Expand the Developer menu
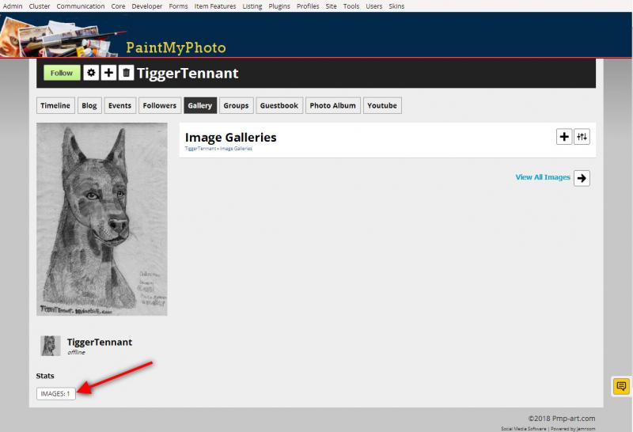This screenshot has width=633, height=432. click(147, 6)
